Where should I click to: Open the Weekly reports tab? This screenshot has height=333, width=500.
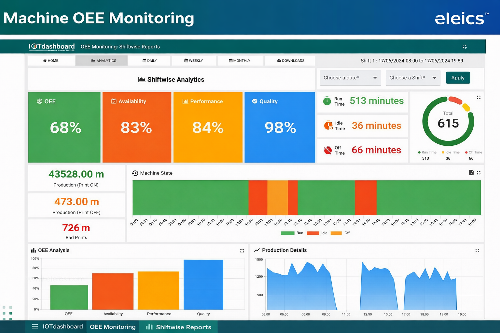click(193, 61)
